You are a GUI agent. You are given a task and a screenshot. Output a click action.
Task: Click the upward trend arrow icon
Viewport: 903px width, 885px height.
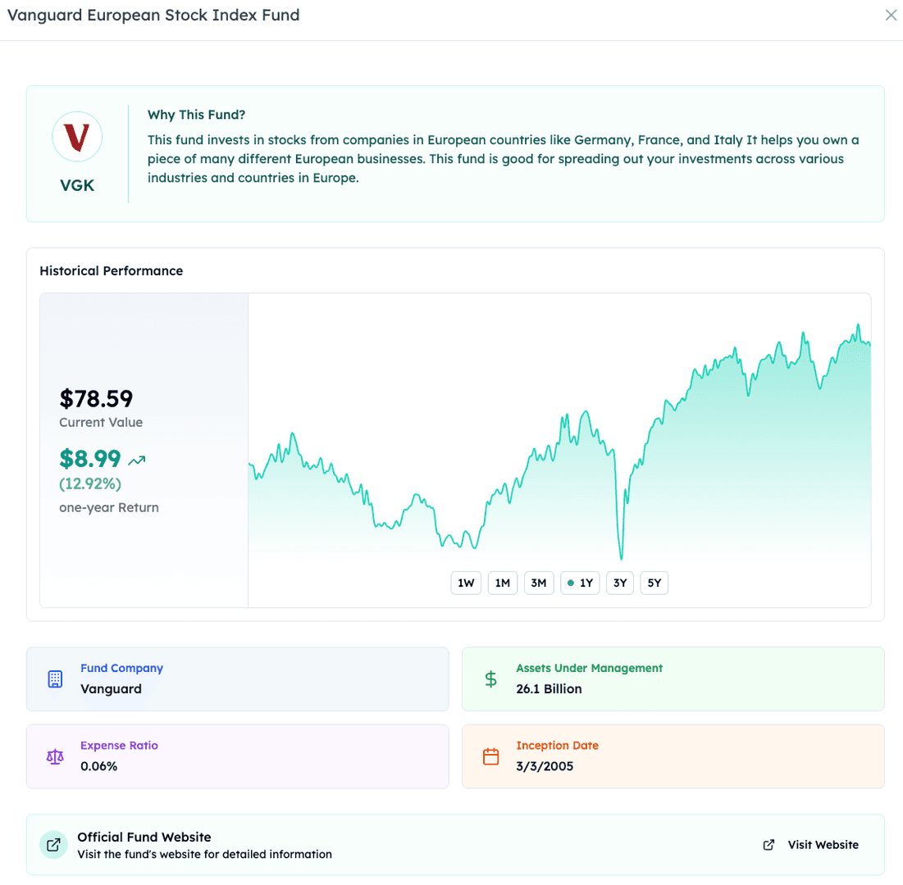coord(137,461)
